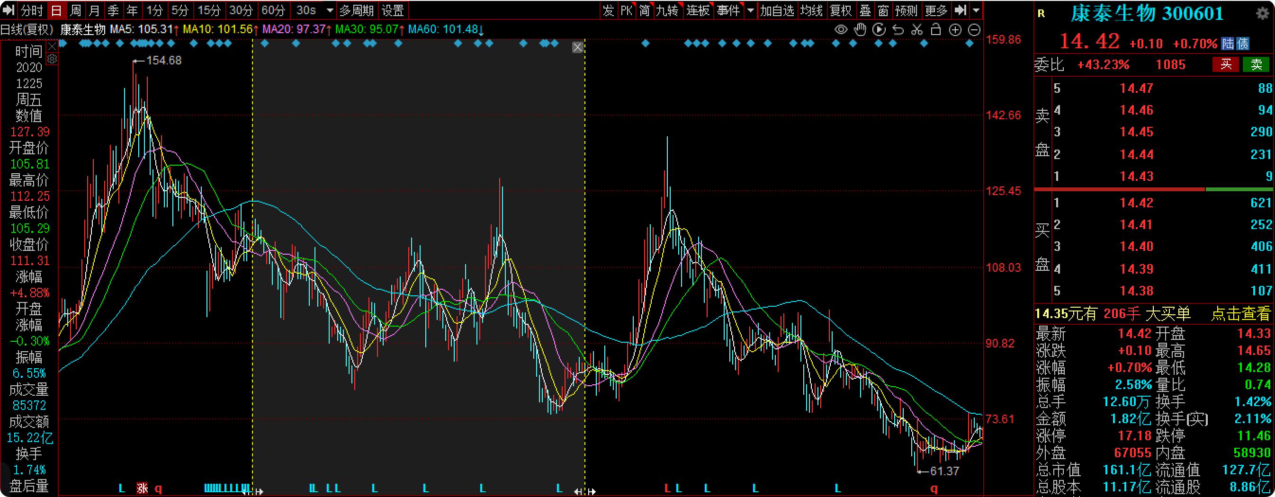Select the 30分 period
Screen dimensions: 1275x497
(241, 10)
